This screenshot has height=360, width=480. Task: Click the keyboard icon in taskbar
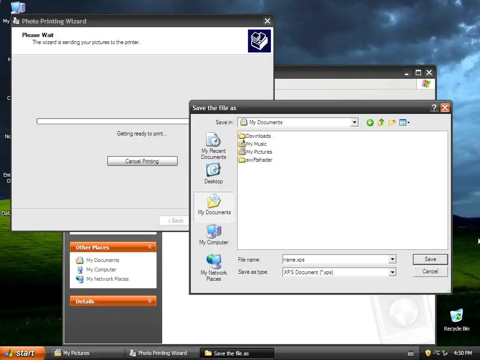pyautogui.click(x=411, y=353)
